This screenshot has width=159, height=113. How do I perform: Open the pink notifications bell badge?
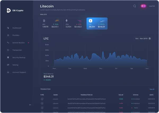point(143,6)
